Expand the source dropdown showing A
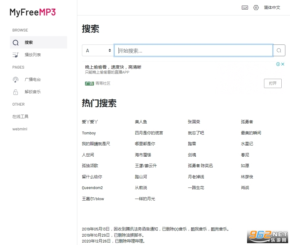 98,51
